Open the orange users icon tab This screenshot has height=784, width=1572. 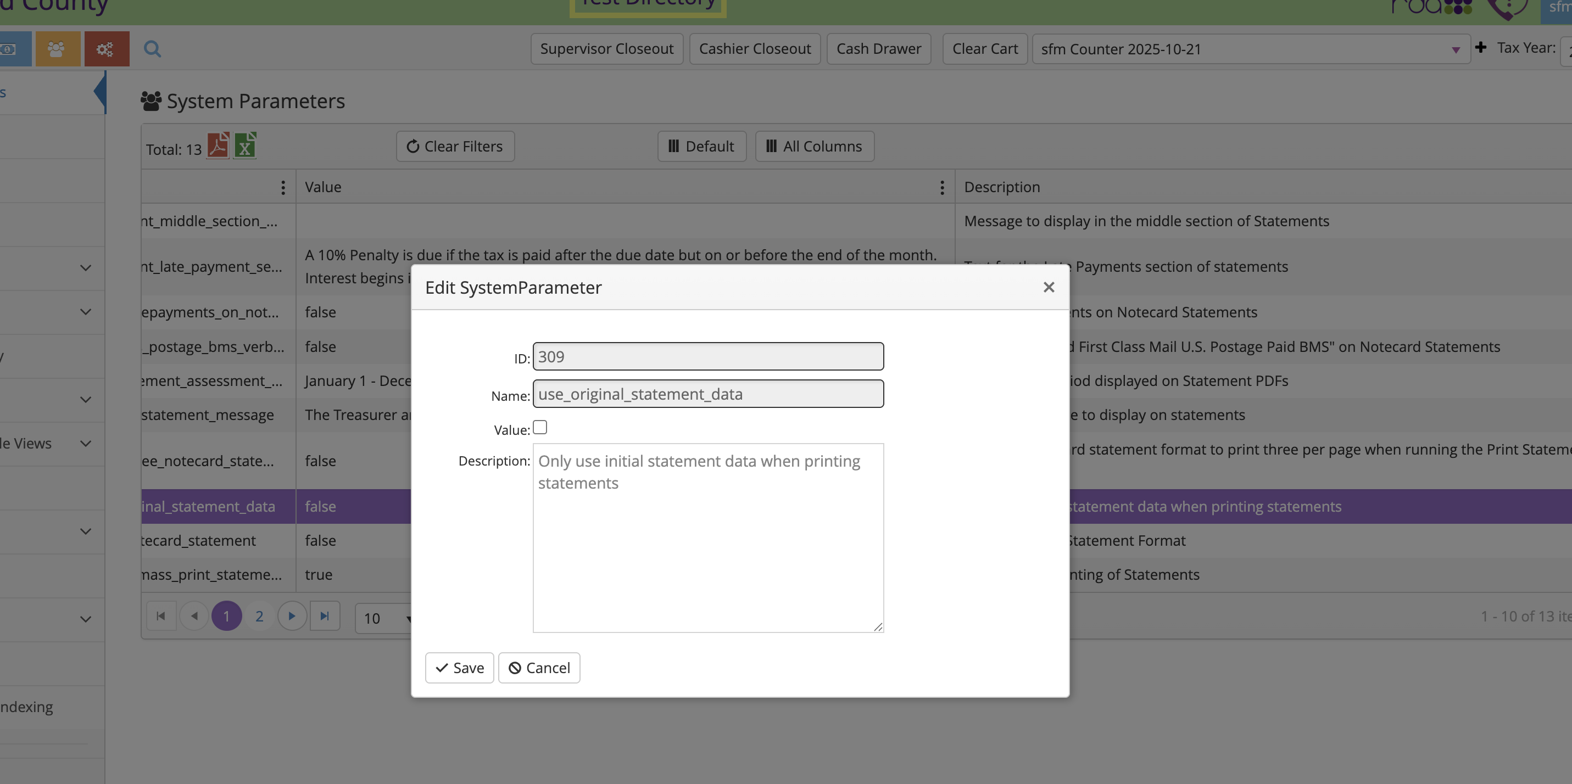pos(57,49)
